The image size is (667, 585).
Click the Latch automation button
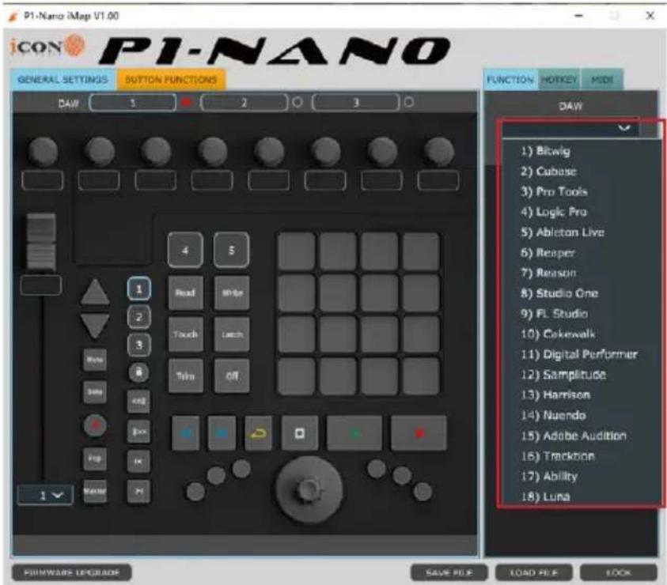coord(232,334)
